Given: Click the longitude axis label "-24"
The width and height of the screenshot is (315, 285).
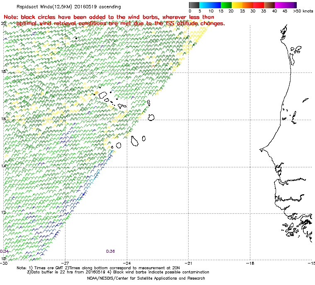Looking at the screenshot, I should point(127,263).
